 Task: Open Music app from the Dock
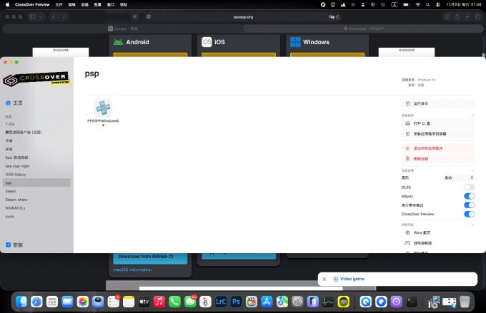click(159, 302)
